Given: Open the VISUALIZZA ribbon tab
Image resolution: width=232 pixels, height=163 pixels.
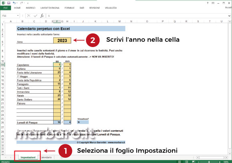Looking at the screenshot, I should 111,8.
